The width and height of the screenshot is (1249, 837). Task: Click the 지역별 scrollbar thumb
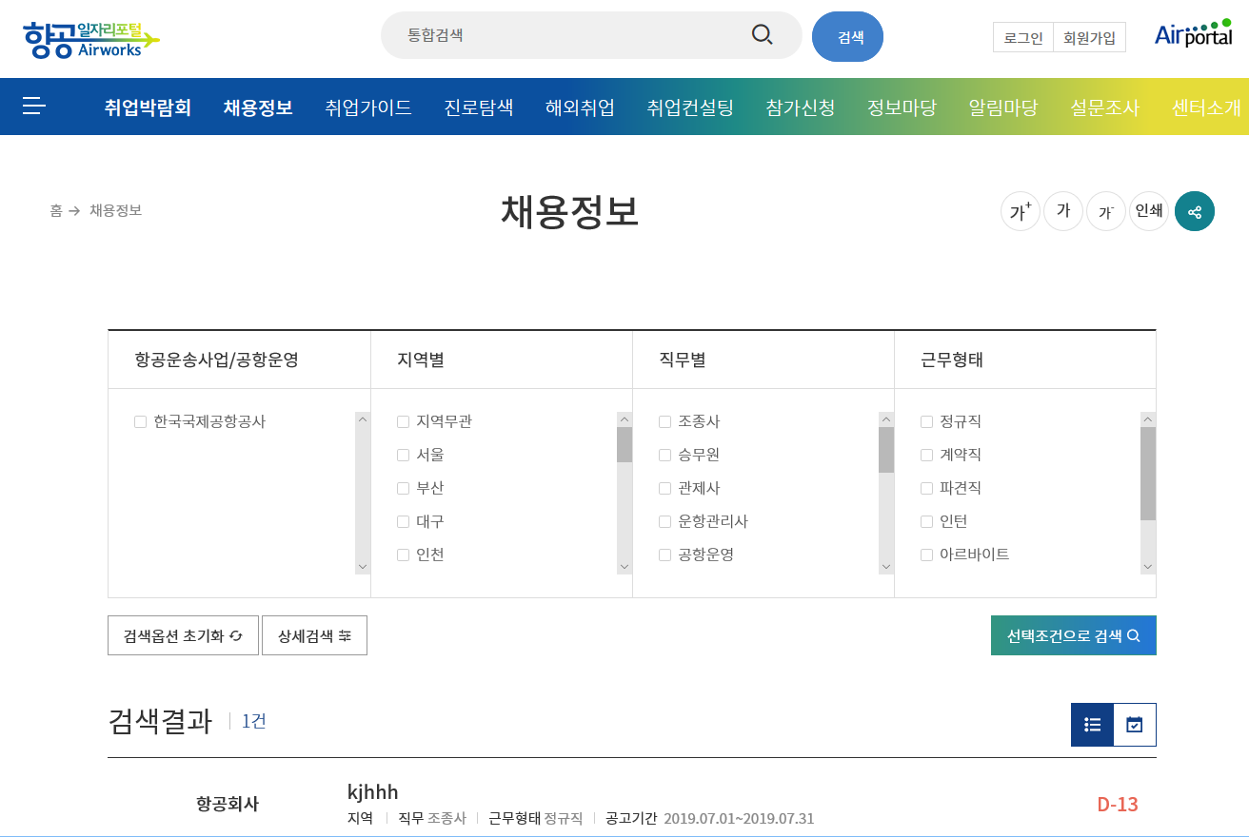[624, 445]
